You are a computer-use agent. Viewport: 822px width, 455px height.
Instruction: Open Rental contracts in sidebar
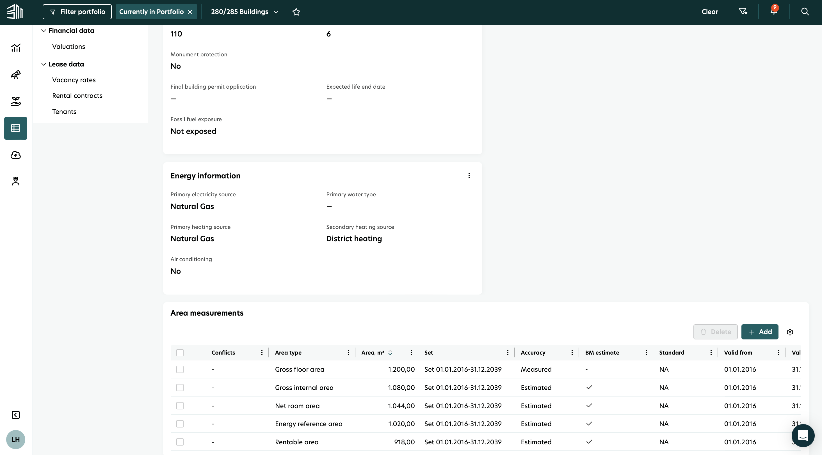point(77,96)
